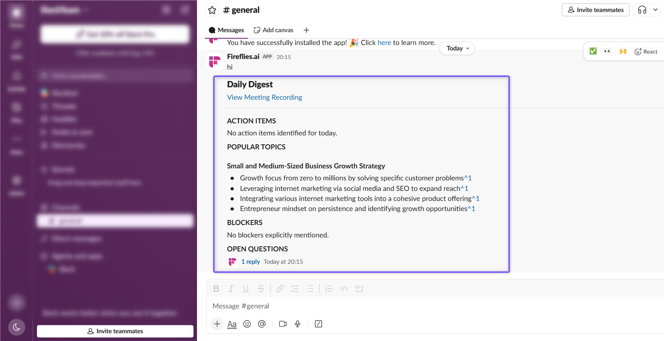Screen dimensions: 664x341
Task: Toggle dark mode moon button
Action: [16, 327]
